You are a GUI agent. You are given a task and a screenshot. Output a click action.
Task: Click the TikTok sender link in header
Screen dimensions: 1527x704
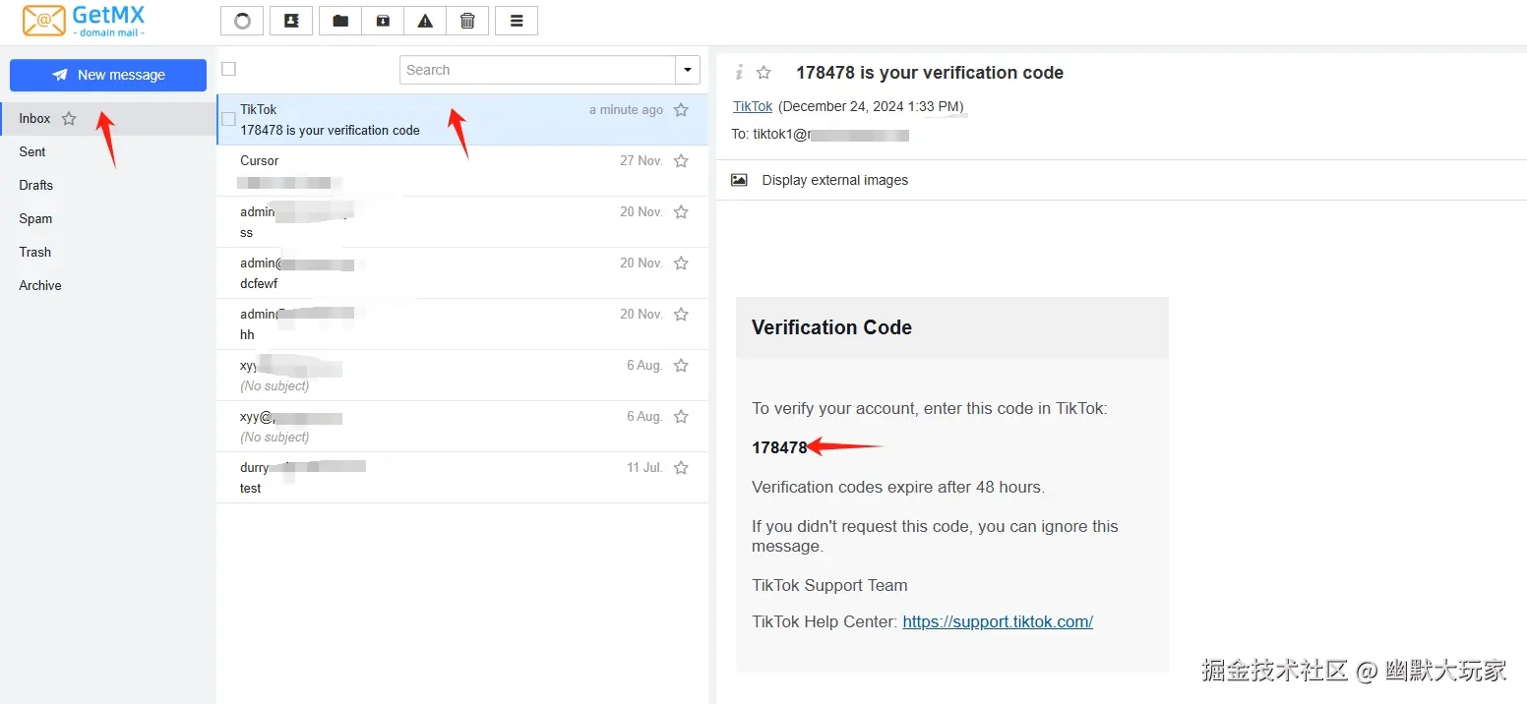(x=753, y=106)
